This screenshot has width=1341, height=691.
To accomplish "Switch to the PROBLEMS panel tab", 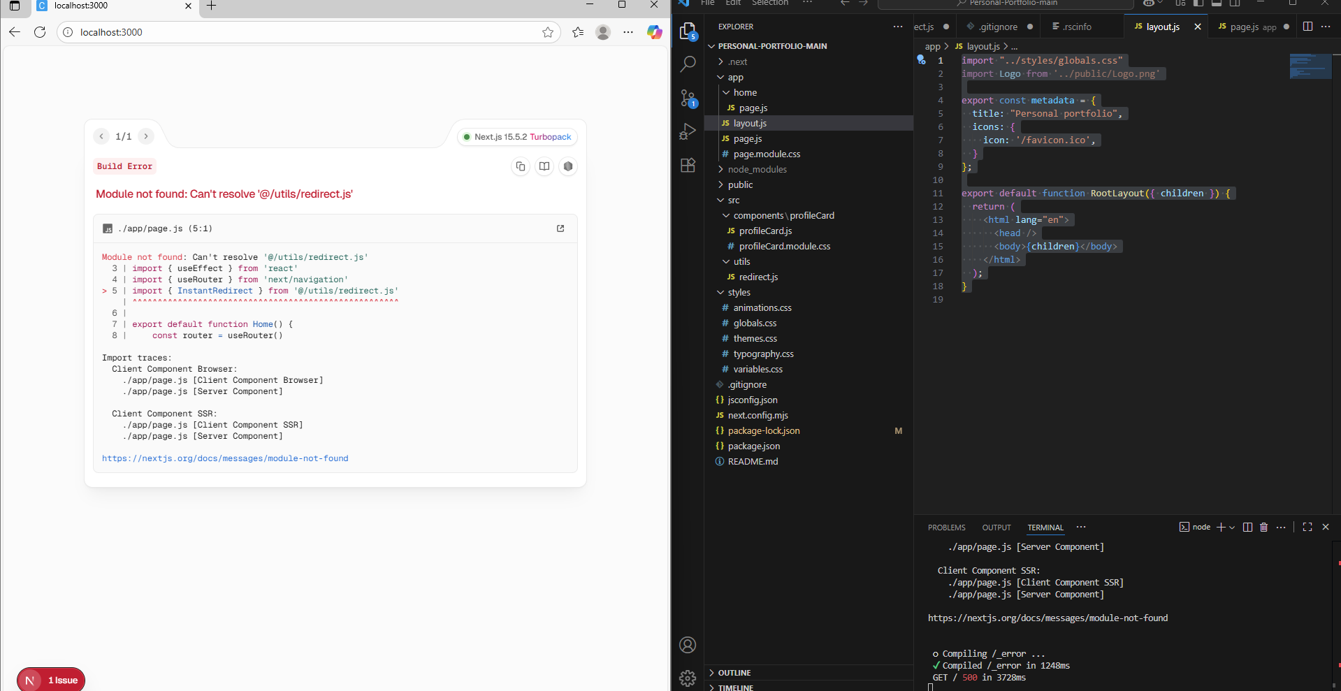I will coord(946,528).
